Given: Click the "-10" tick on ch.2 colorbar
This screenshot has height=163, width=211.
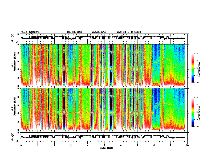Looking at the screenshot, I should coord(197,127).
